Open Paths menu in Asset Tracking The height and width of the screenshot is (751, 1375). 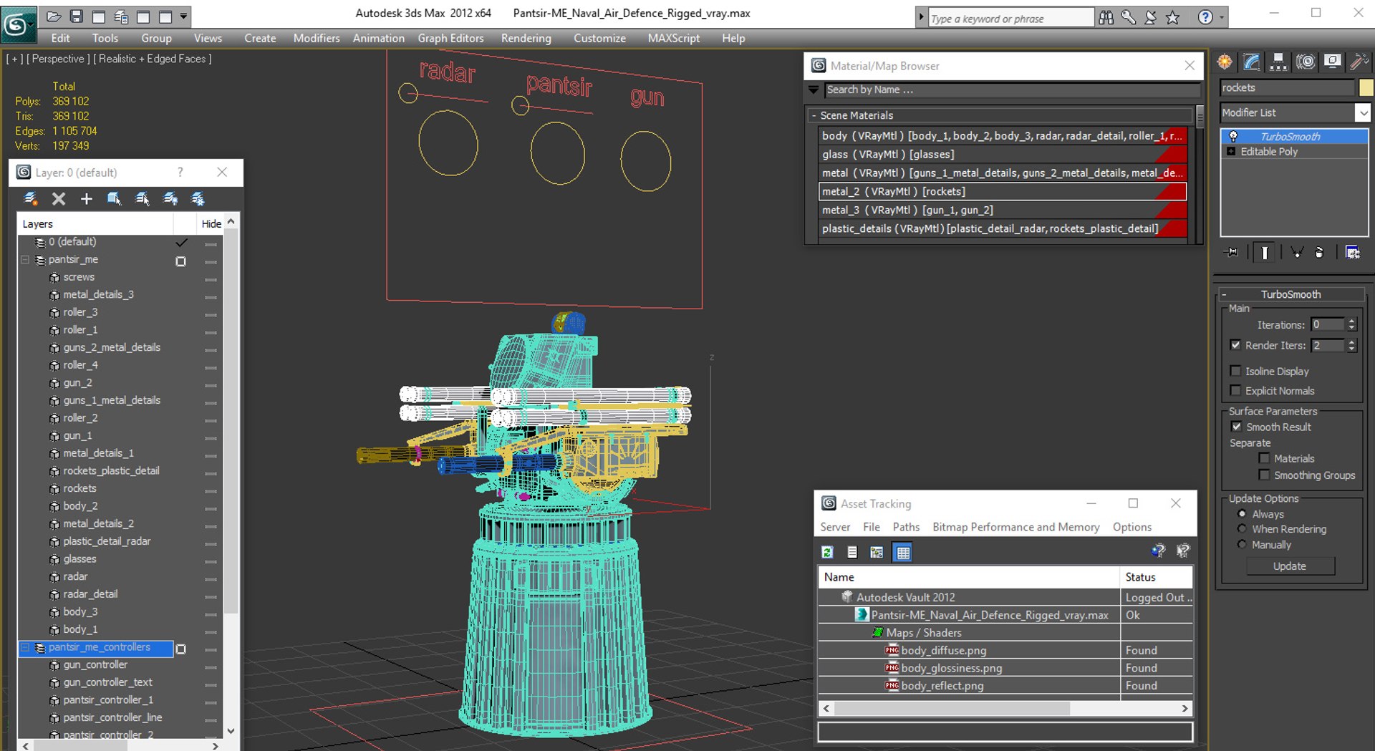pos(906,527)
